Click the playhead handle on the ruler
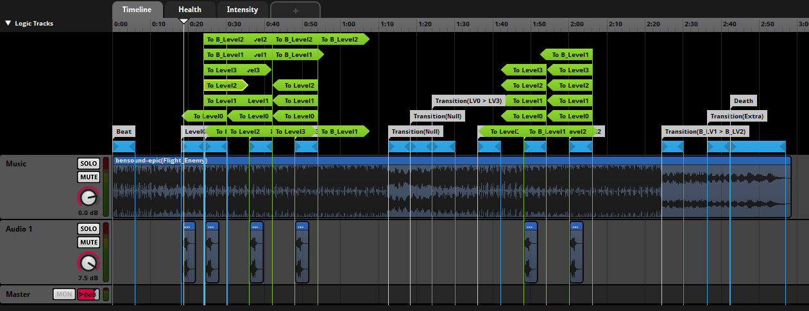The height and width of the screenshot is (311, 809). pyautogui.click(x=183, y=22)
